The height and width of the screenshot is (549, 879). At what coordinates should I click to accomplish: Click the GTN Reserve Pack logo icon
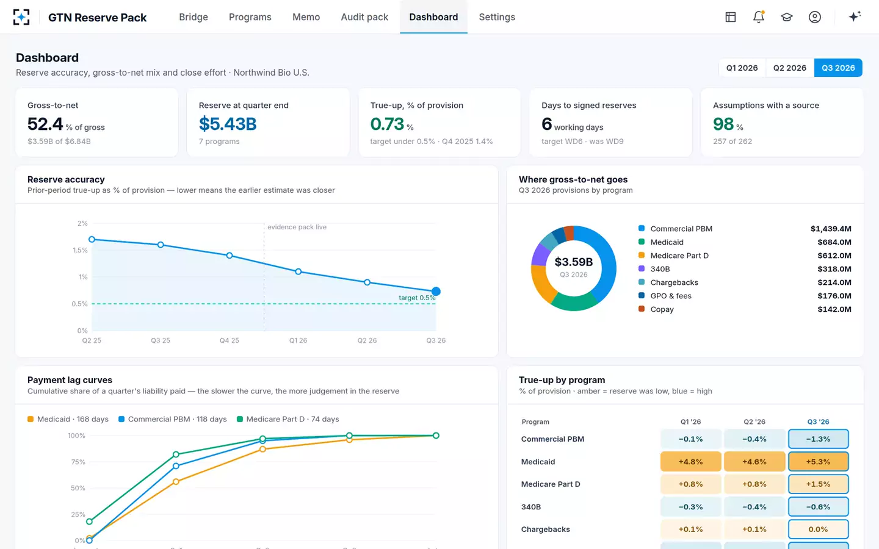pos(21,17)
